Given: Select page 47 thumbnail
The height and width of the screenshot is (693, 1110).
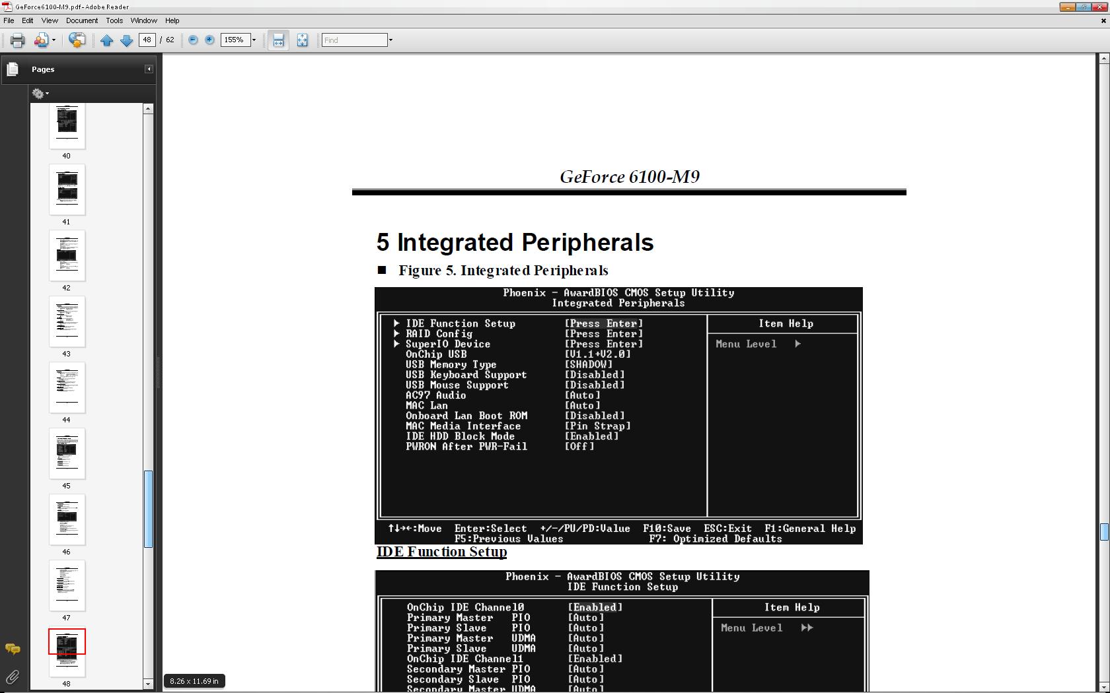Looking at the screenshot, I should point(67,585).
